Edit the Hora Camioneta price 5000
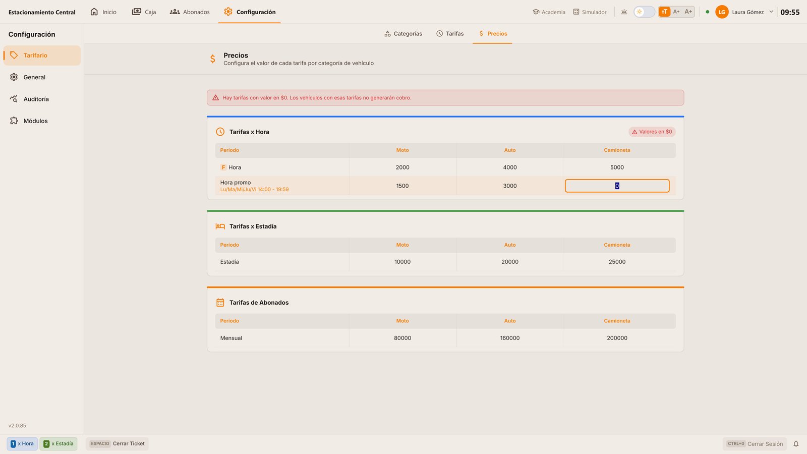This screenshot has width=807, height=454. pos(617,167)
